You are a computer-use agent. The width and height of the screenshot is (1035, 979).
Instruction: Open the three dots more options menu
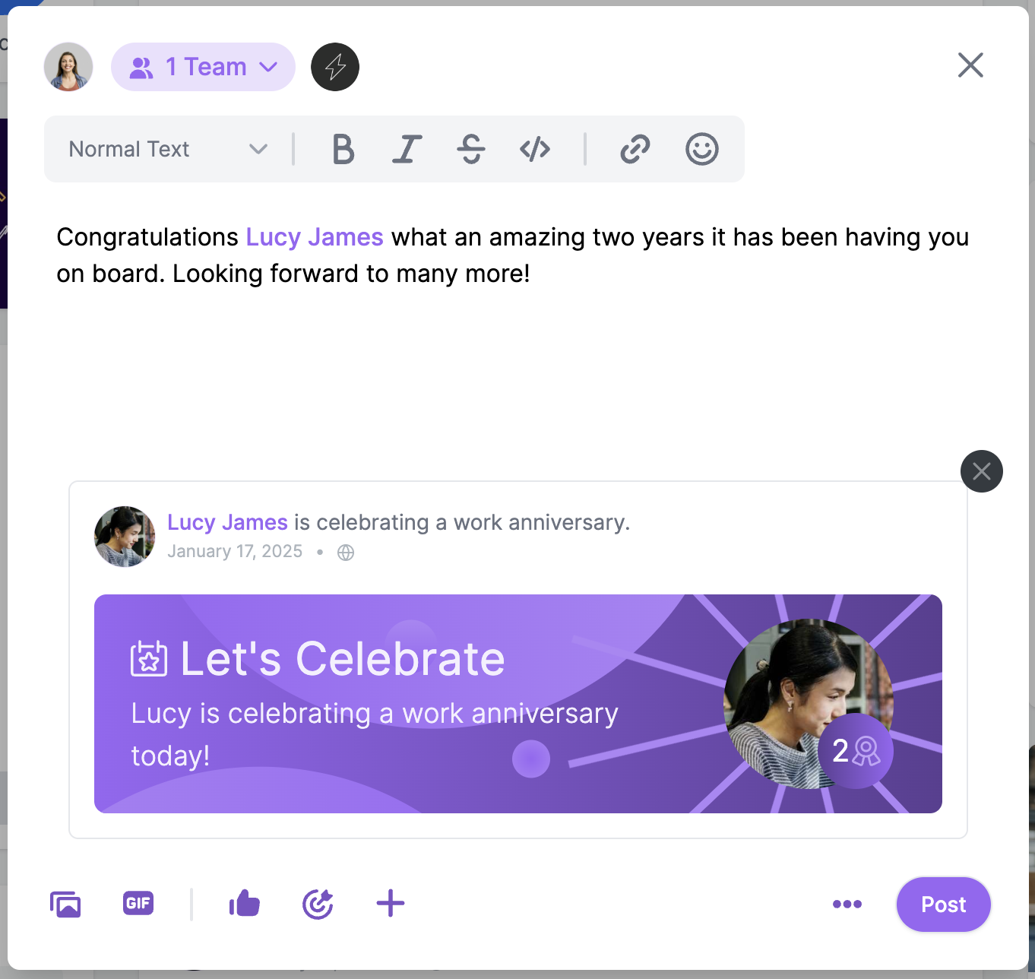coord(847,904)
